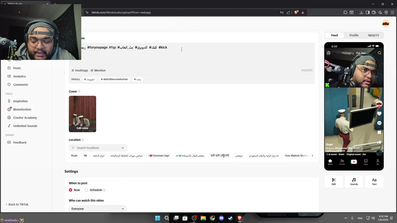Click the taskbar volume icon
The width and height of the screenshot is (397, 223).
tap(373, 218)
